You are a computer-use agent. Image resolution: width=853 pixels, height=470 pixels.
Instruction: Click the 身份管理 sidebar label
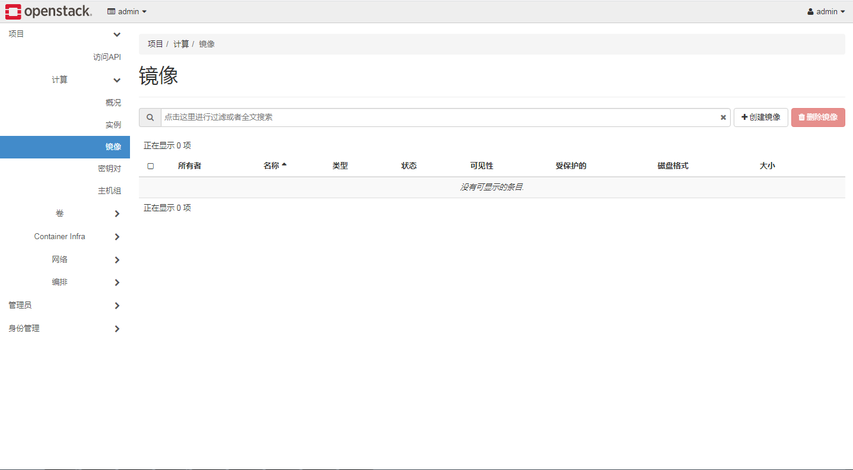tap(24, 328)
